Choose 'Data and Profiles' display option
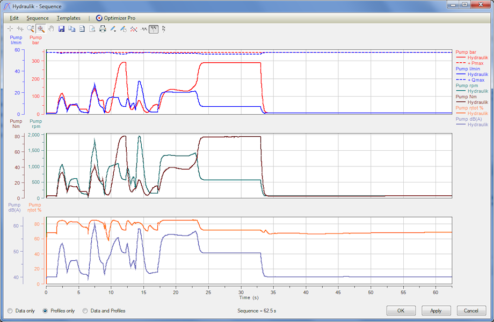494x322 pixels. [85, 311]
